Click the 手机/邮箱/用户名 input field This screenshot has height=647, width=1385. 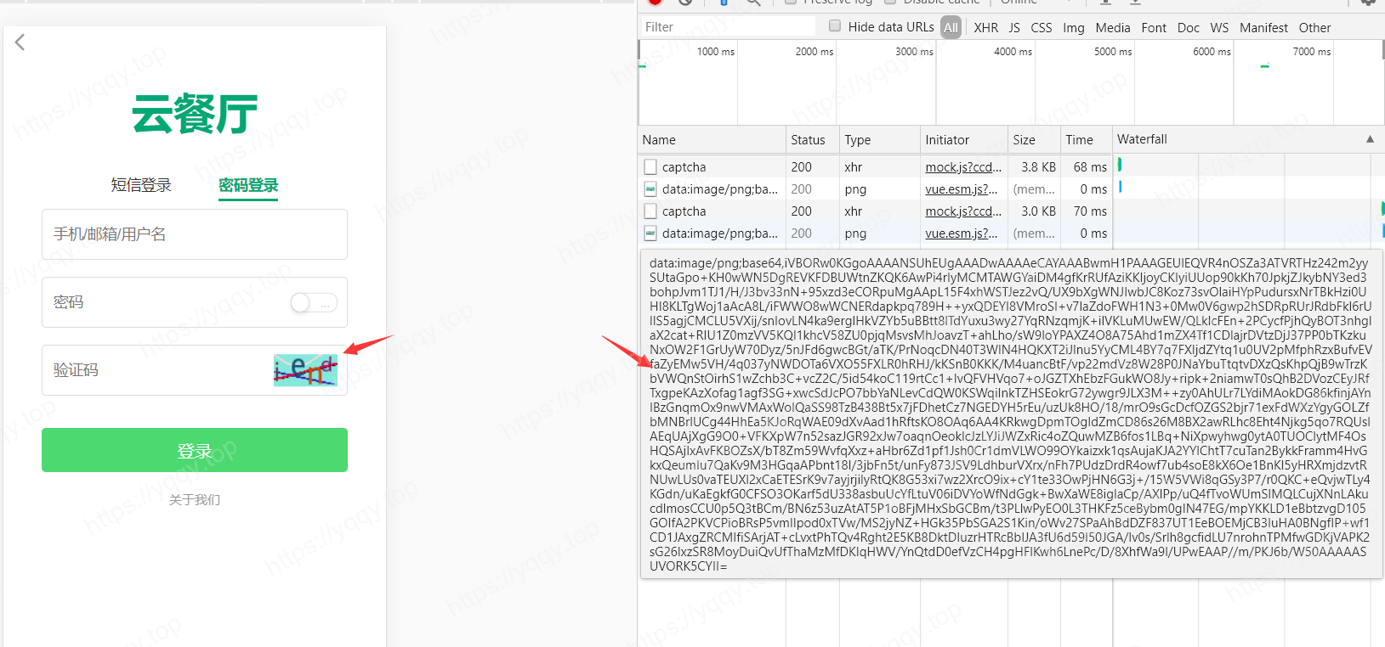[x=195, y=234]
